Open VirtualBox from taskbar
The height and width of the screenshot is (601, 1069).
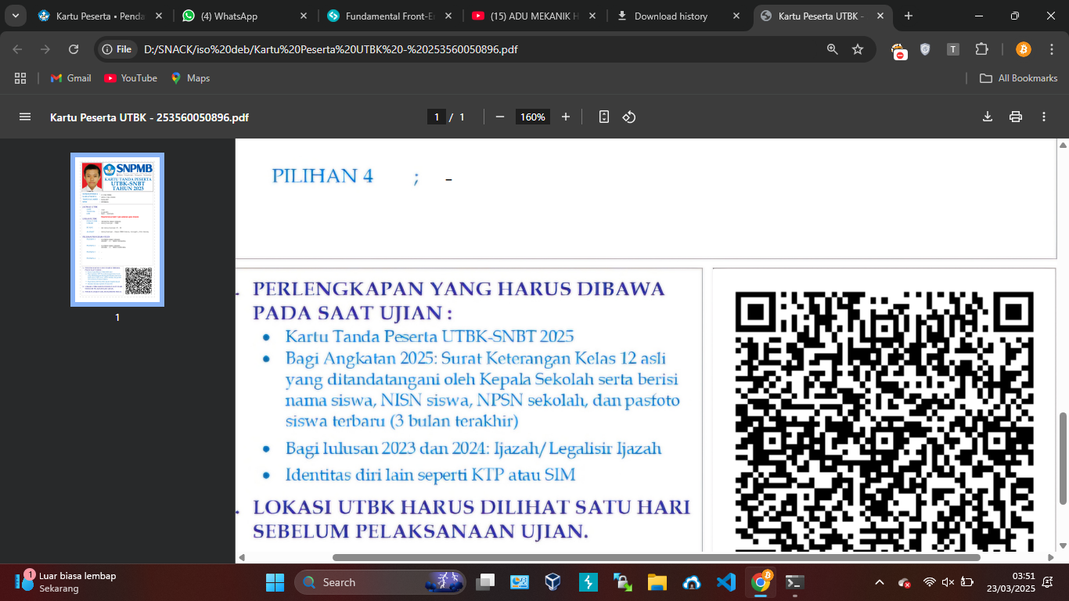553,582
